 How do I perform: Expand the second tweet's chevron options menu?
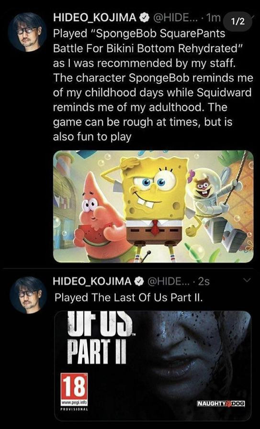(x=247, y=280)
